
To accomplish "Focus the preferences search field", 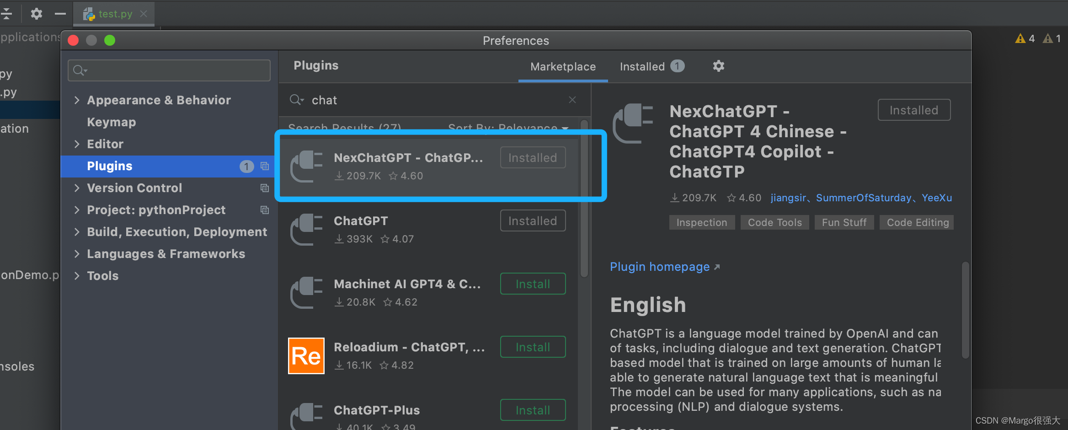I will (169, 70).
